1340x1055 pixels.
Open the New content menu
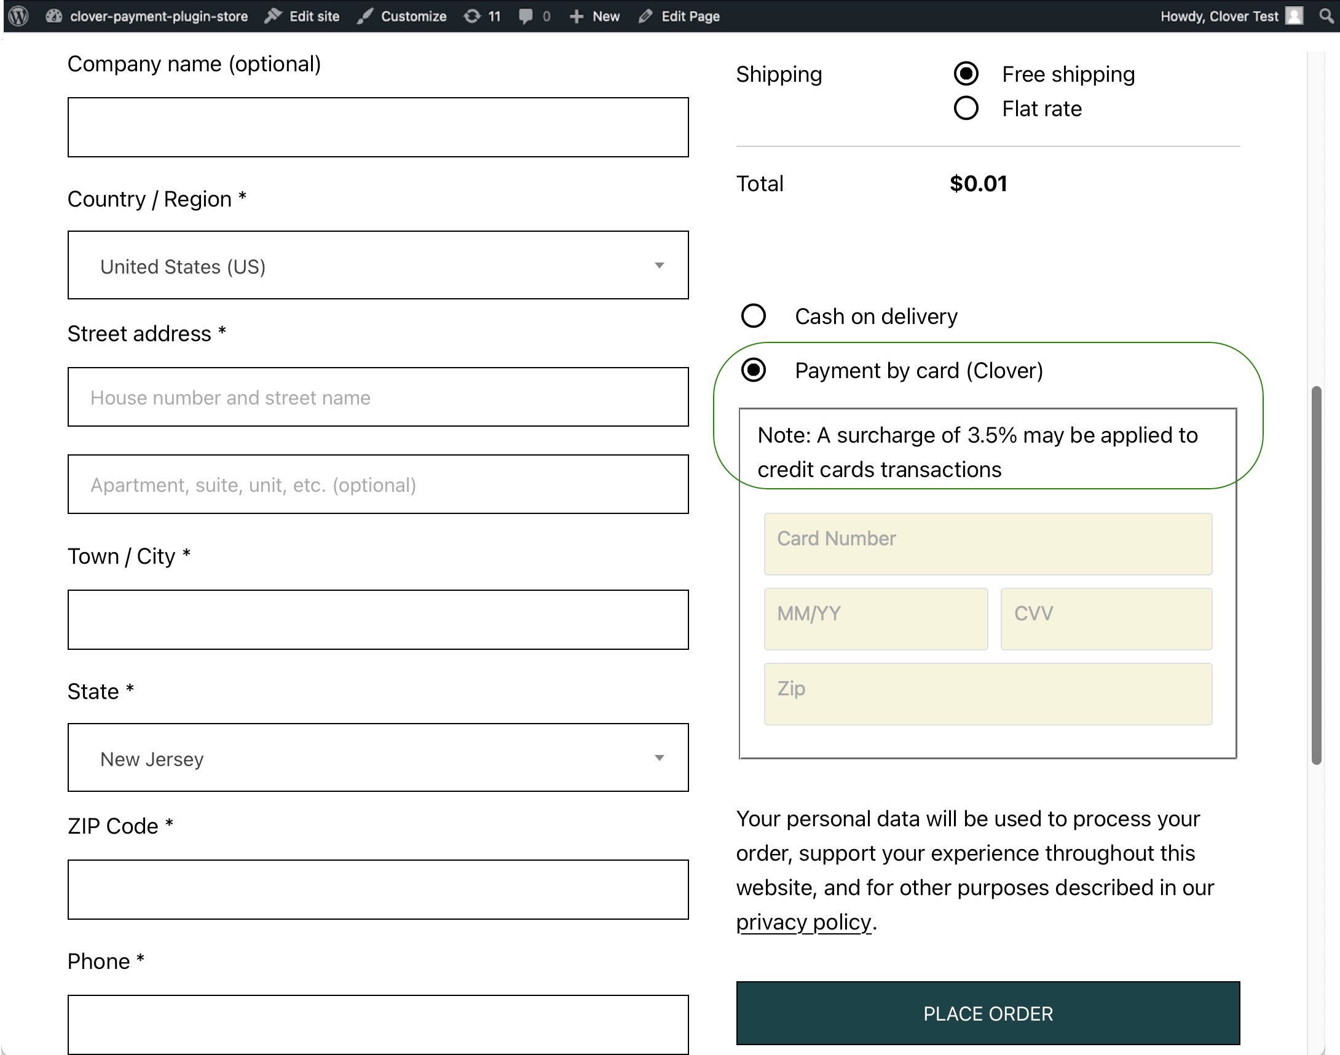594,16
